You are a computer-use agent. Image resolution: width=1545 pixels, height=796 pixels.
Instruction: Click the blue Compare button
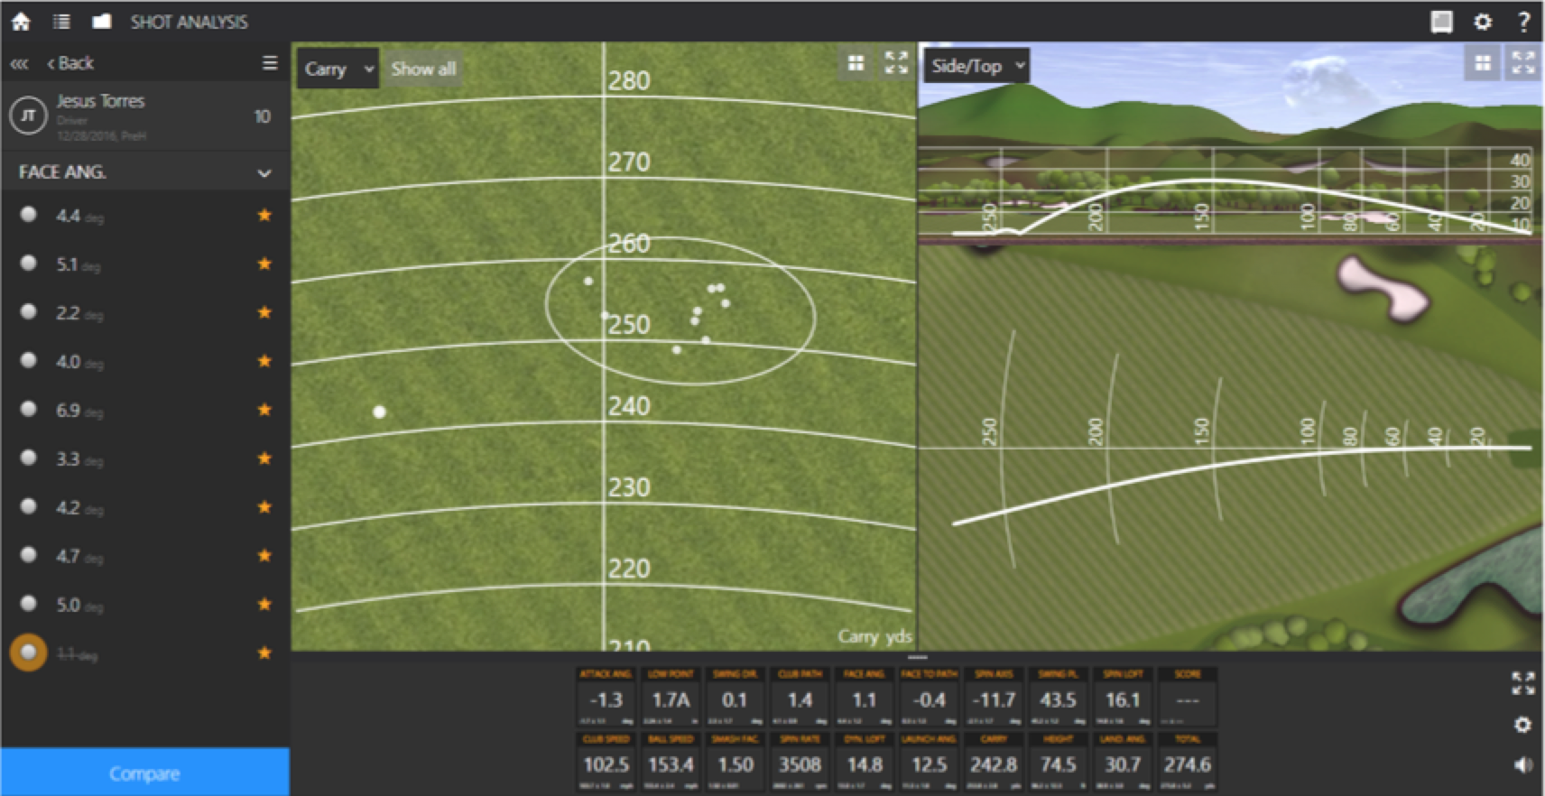coord(144,773)
